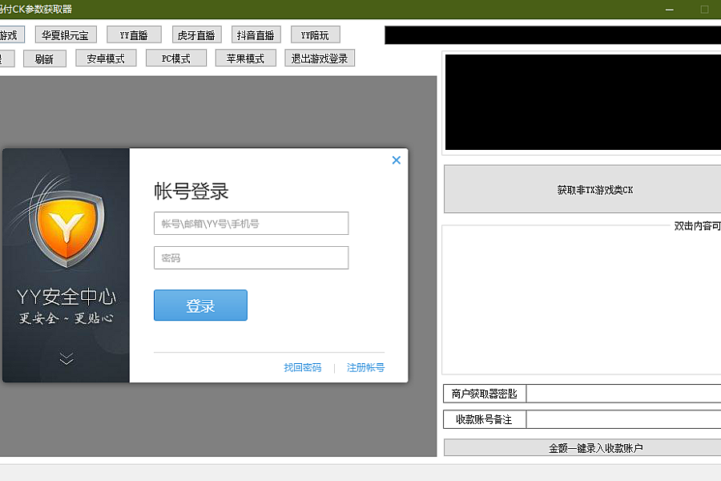Focus the 密码 password field
The height and width of the screenshot is (481, 721).
tap(251, 258)
